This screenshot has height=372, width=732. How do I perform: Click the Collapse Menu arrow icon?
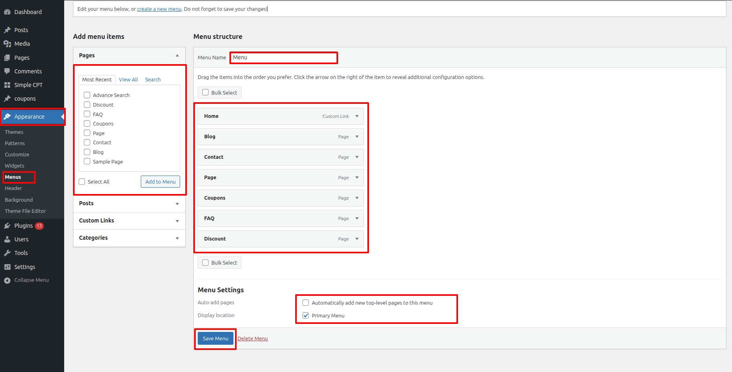7,280
